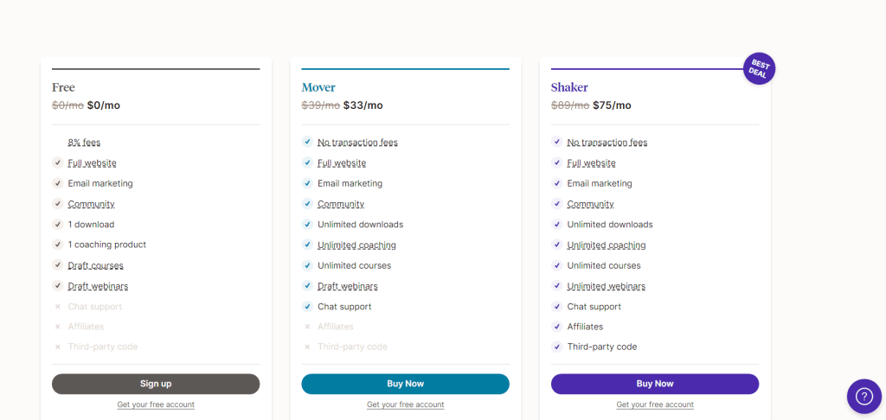Click the checkmark icon beside Shaker Affiliates
Image resolution: width=886 pixels, height=420 pixels.
point(557,327)
